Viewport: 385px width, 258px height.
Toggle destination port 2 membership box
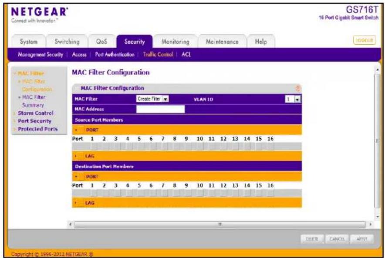(x=105, y=193)
